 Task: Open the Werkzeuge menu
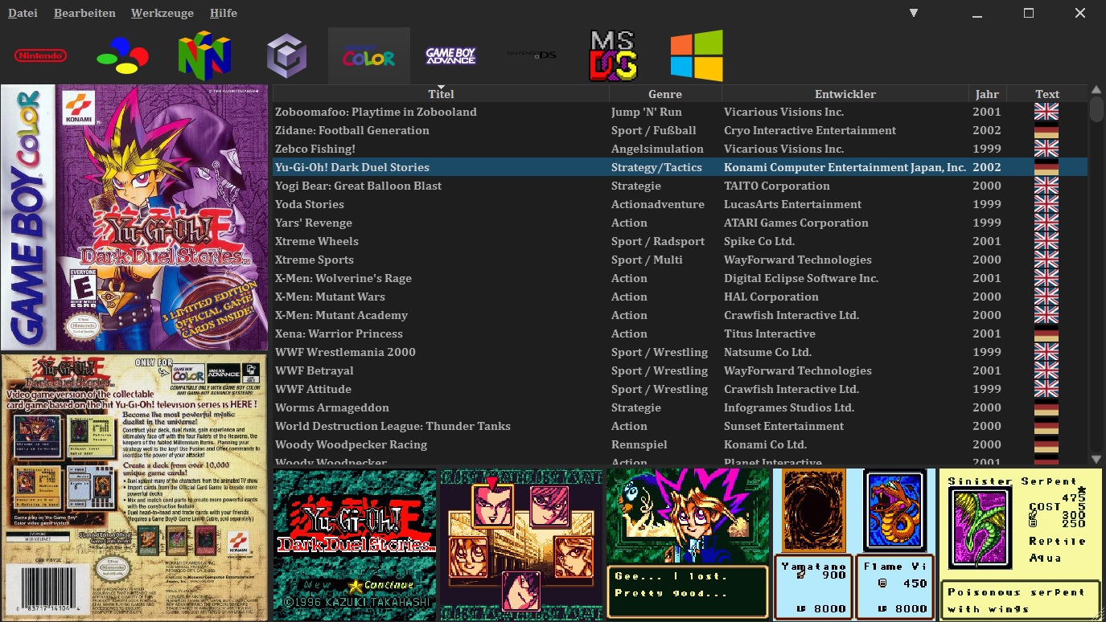tap(162, 13)
